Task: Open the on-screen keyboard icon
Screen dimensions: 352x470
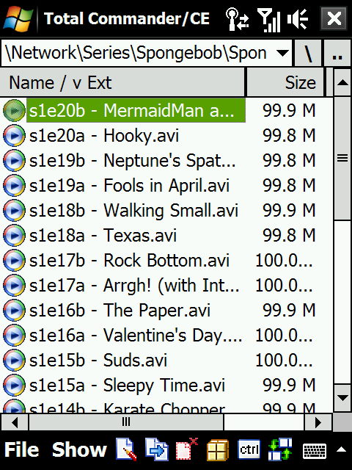Action: [315, 450]
